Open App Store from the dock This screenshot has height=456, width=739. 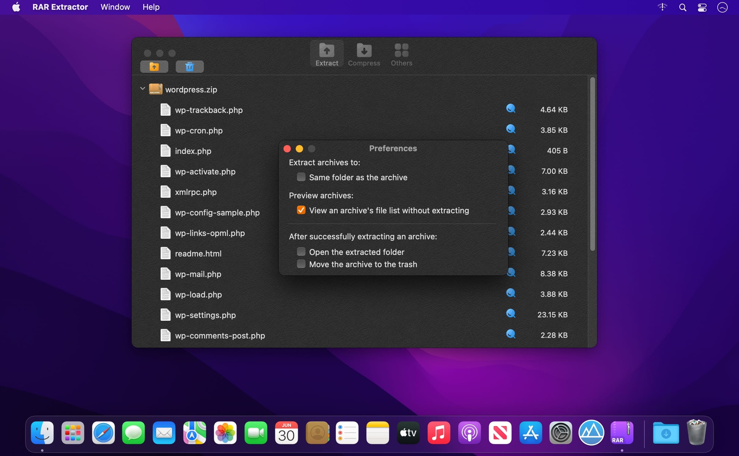[x=531, y=432]
